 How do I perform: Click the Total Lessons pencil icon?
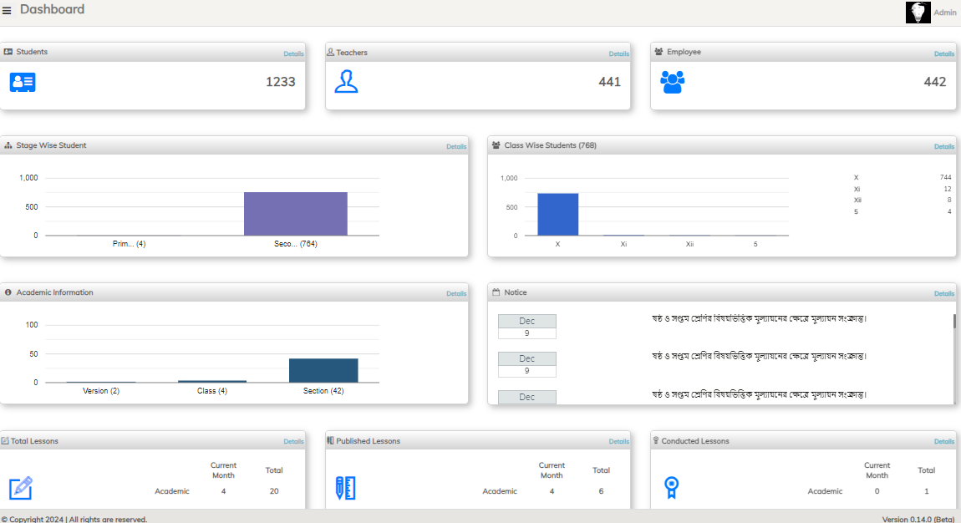pyautogui.click(x=21, y=488)
